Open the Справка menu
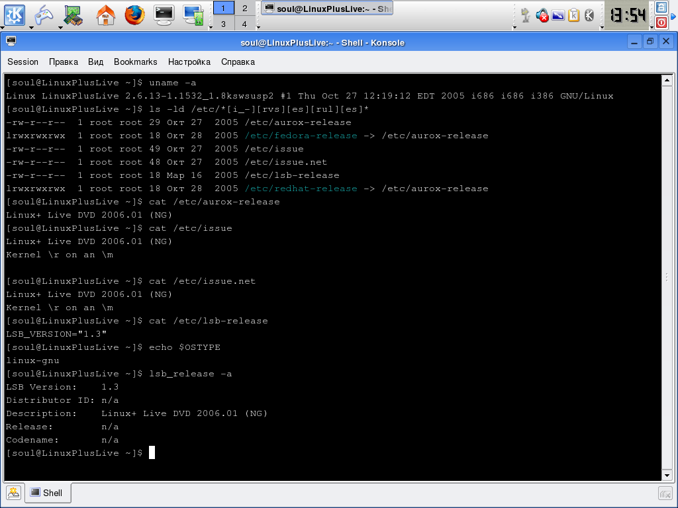Image resolution: width=678 pixels, height=508 pixels. click(x=238, y=62)
